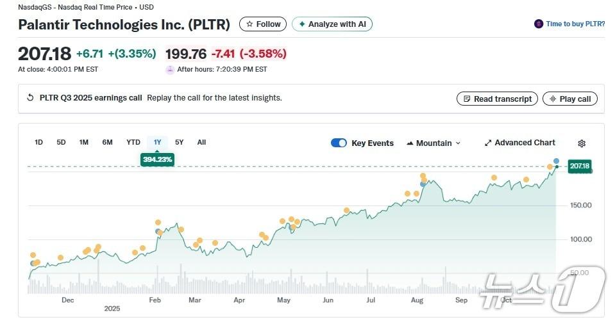Screen dimensions: 615x322
Task: Click Analyze with AI button
Action: (332, 24)
